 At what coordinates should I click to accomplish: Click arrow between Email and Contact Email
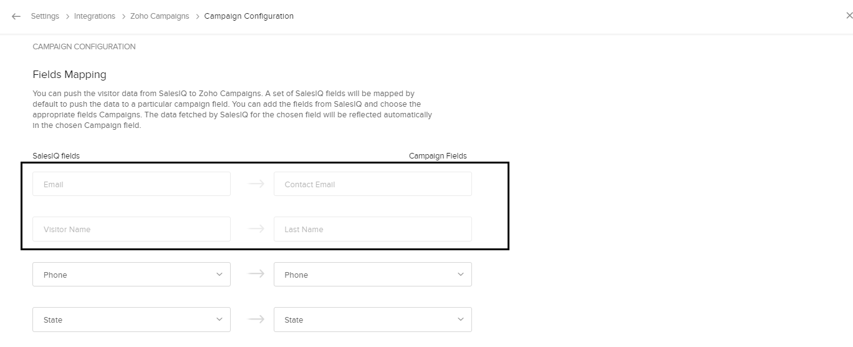[256, 184]
